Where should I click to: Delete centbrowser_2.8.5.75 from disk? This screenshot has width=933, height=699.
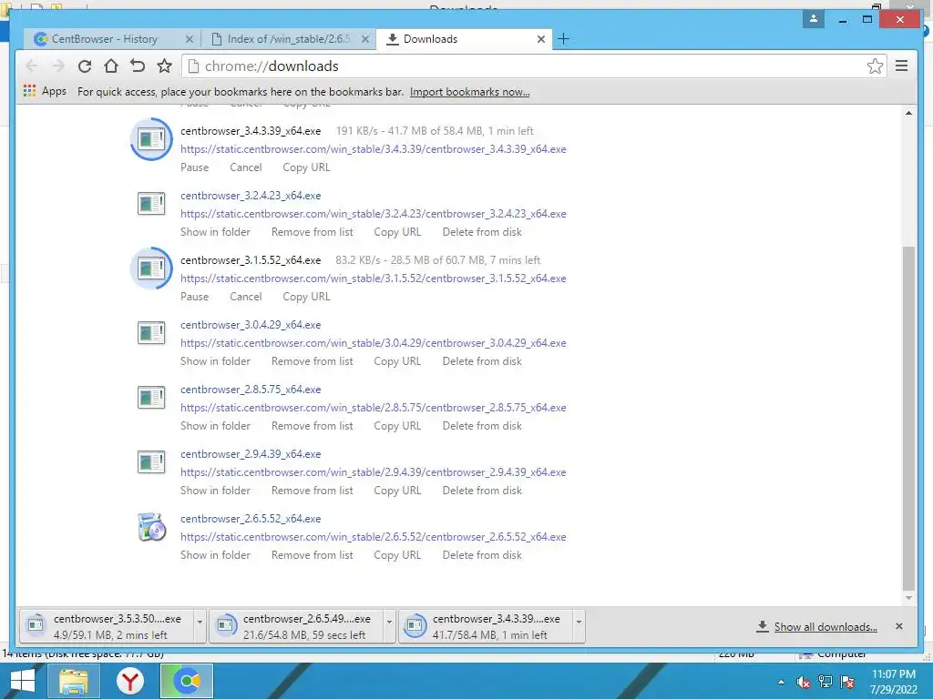point(482,426)
